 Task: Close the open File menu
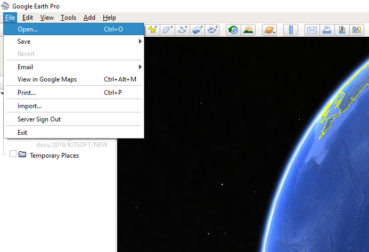pyautogui.click(x=10, y=18)
